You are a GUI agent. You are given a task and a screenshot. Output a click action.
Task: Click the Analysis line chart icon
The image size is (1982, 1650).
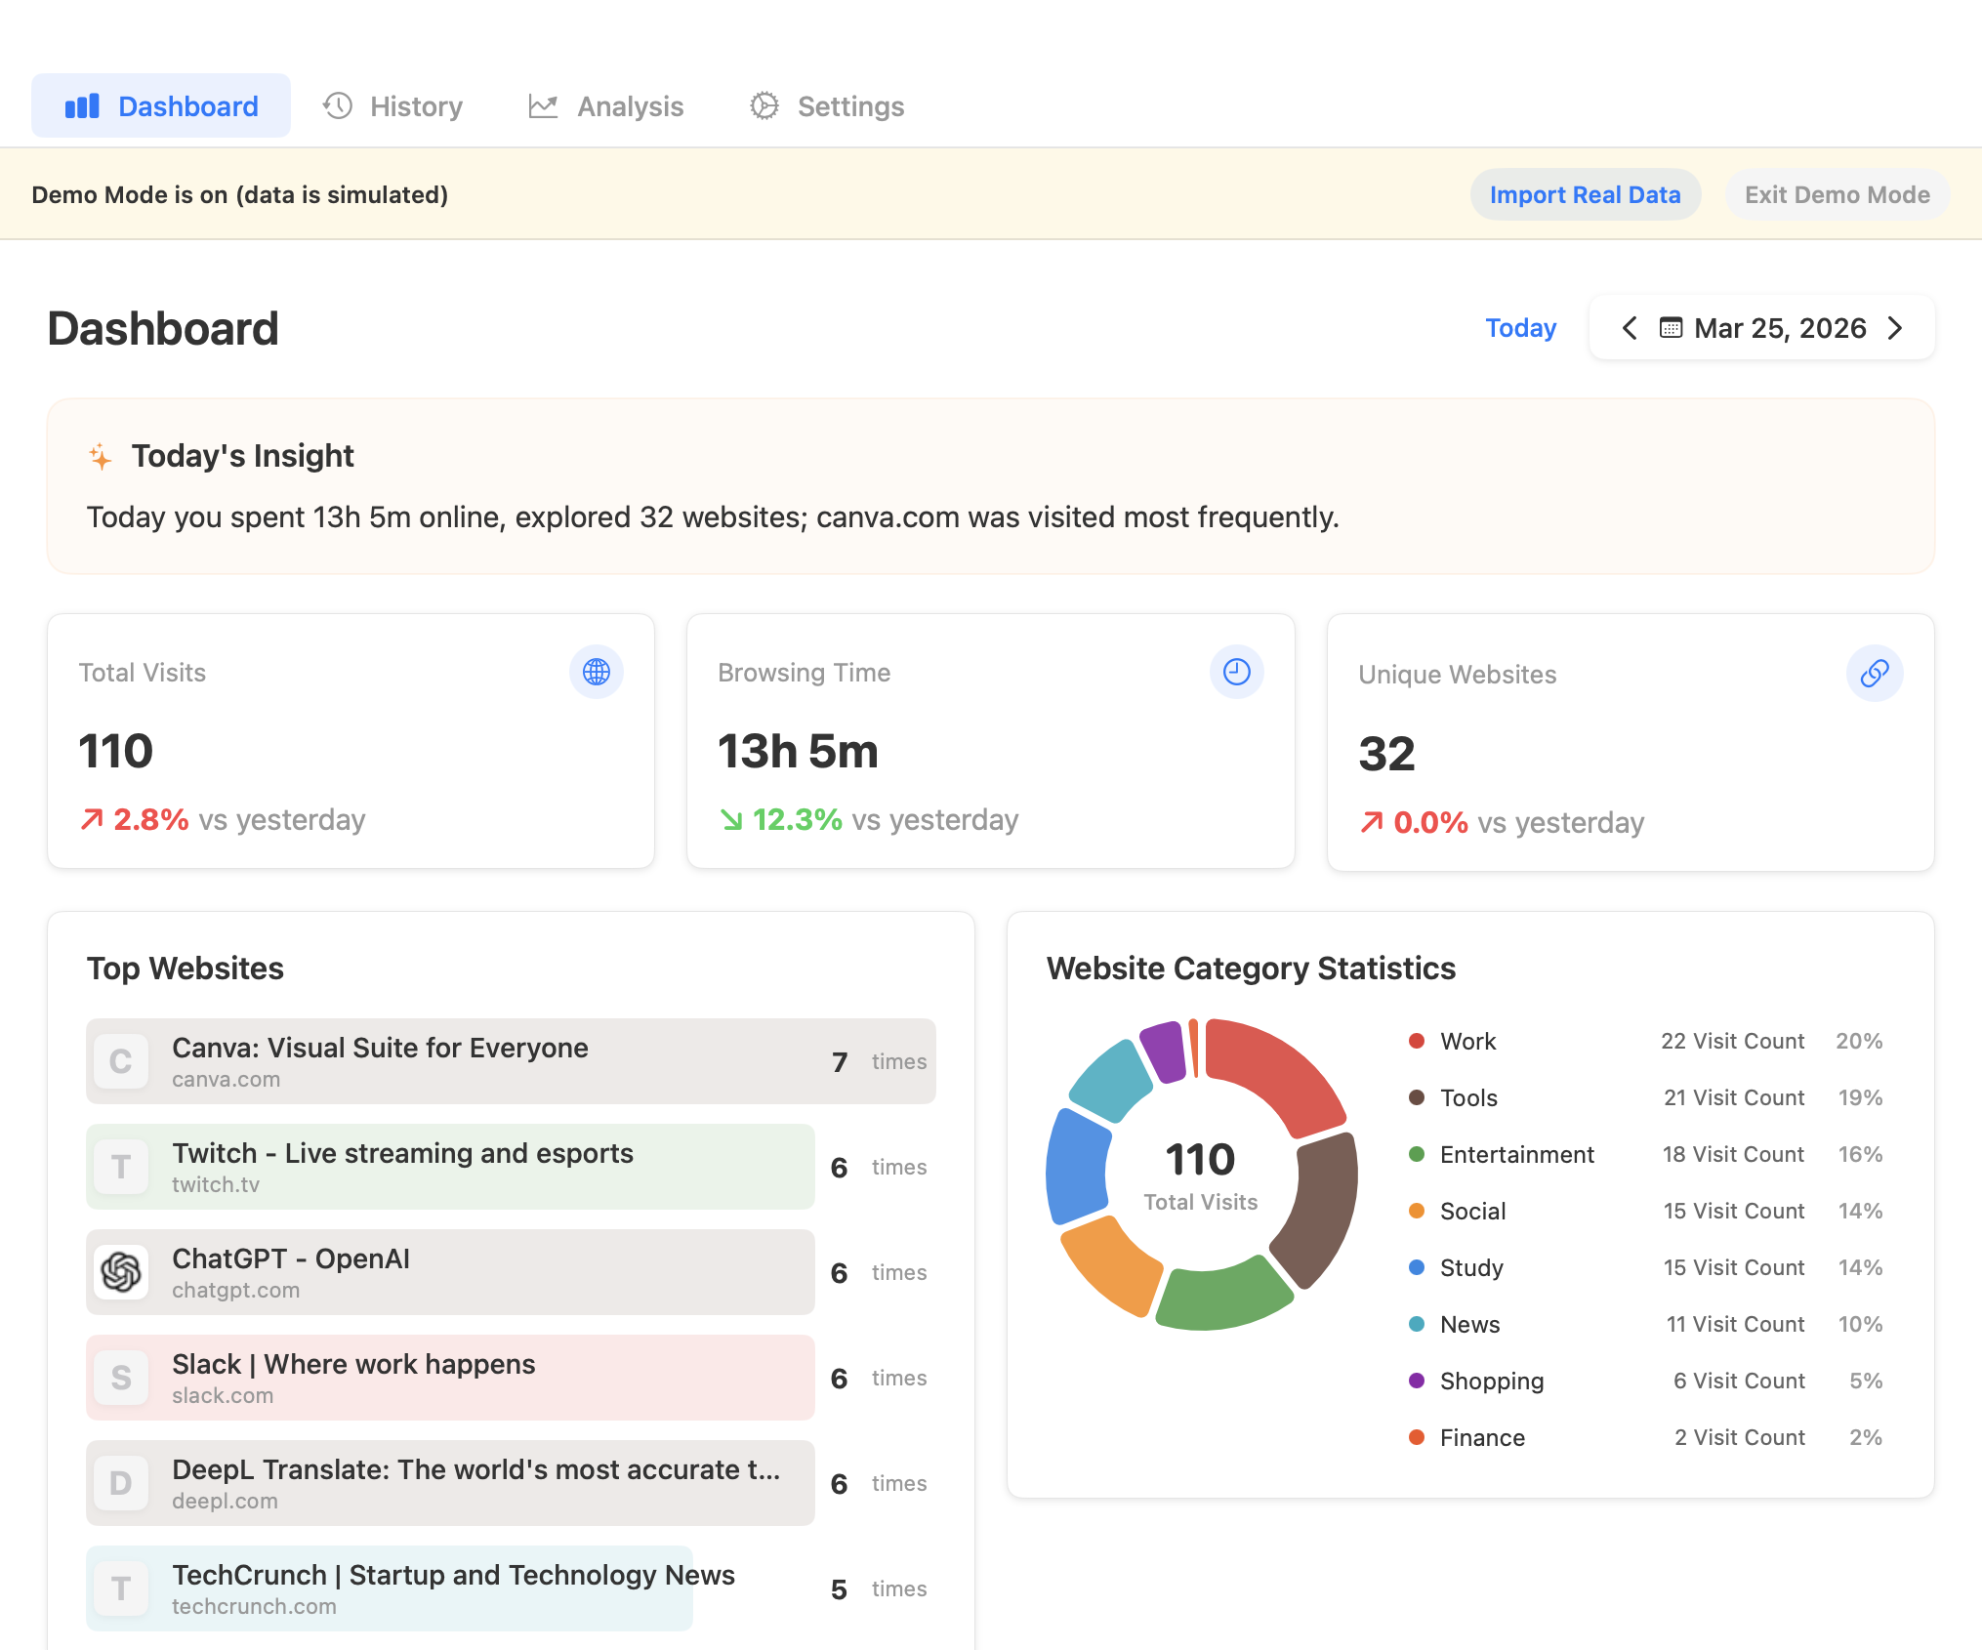point(543,105)
